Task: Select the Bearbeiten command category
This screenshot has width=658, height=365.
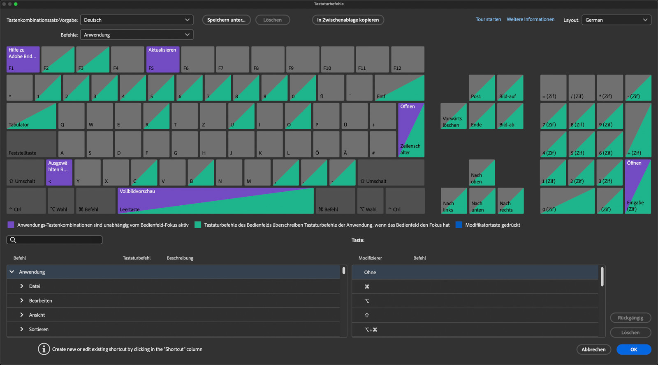Action: tap(40, 301)
